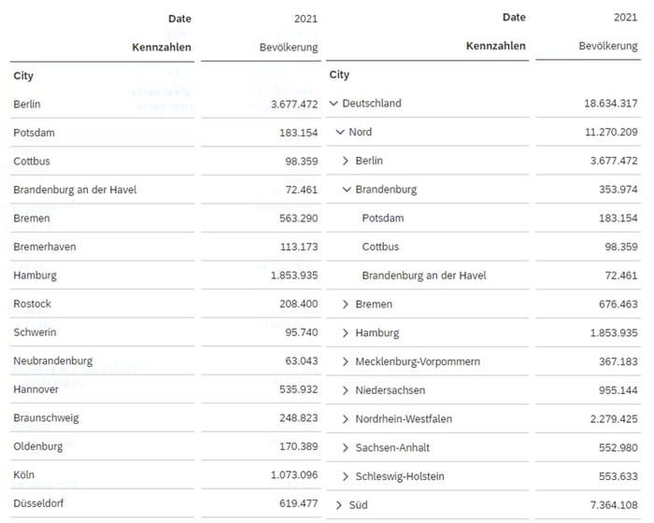The image size is (654, 523).
Task: Collapse the Nord hierarchy node
Action: tap(340, 133)
